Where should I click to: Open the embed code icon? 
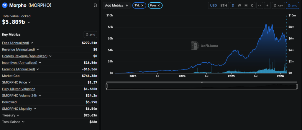coord(260,5)
